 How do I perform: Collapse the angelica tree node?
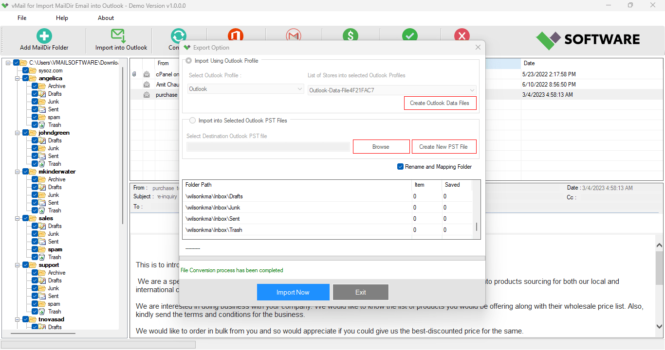[x=17, y=78]
